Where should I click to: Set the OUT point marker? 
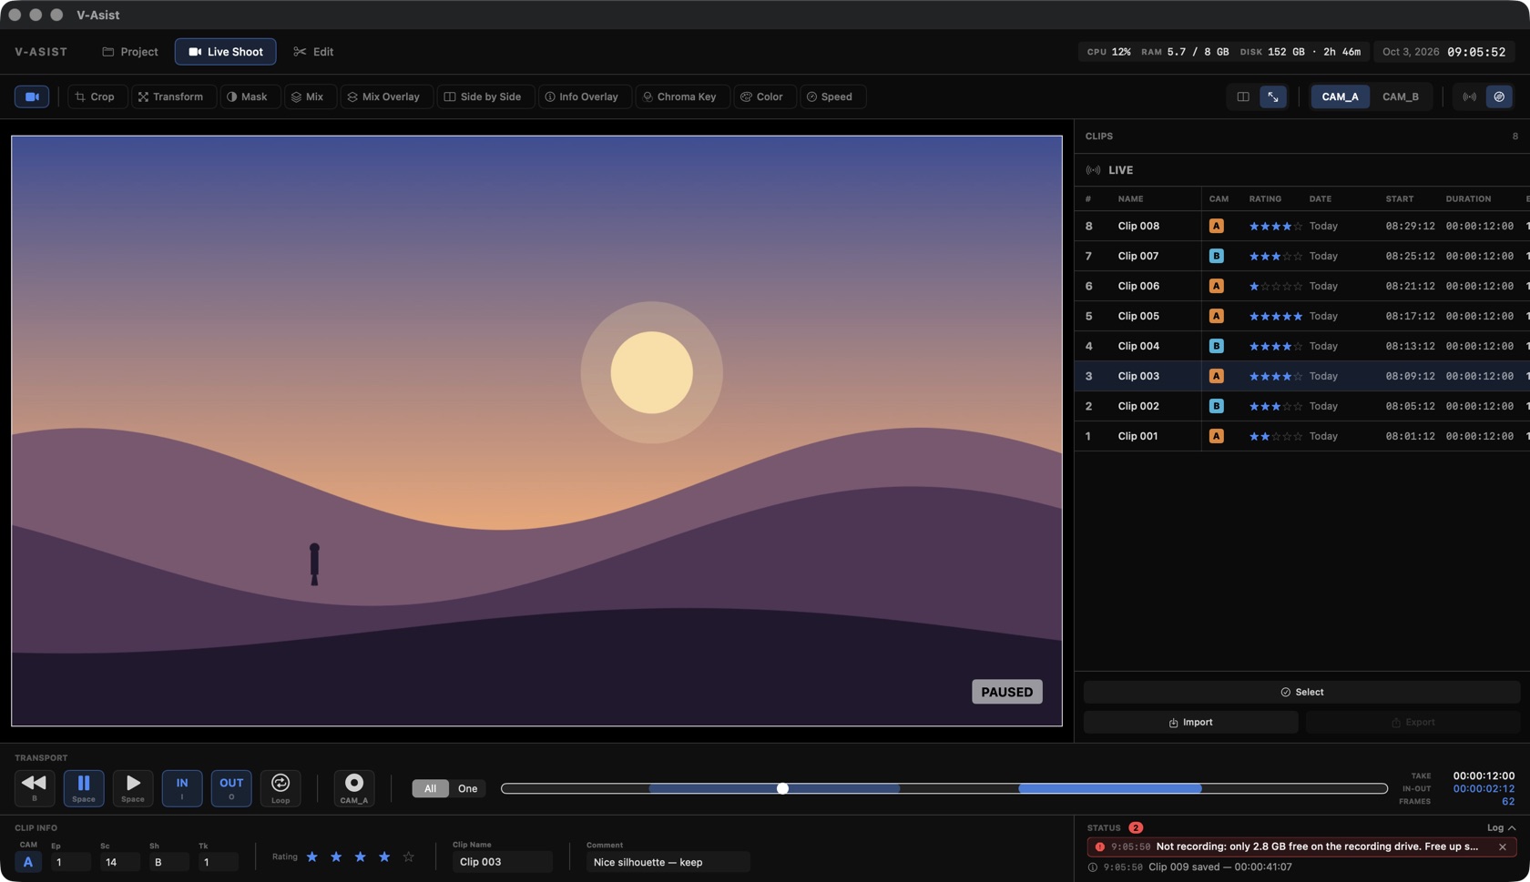point(231,788)
